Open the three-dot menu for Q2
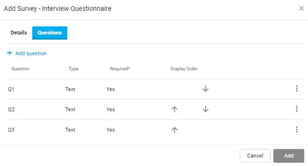 click(x=297, y=109)
